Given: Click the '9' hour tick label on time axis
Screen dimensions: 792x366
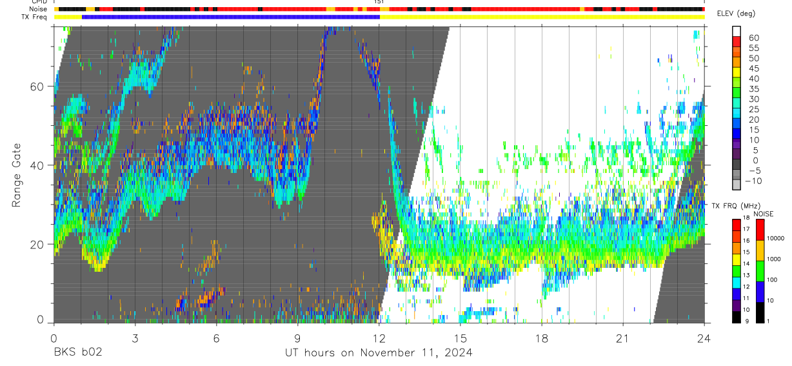Looking at the screenshot, I should pyautogui.click(x=297, y=338).
